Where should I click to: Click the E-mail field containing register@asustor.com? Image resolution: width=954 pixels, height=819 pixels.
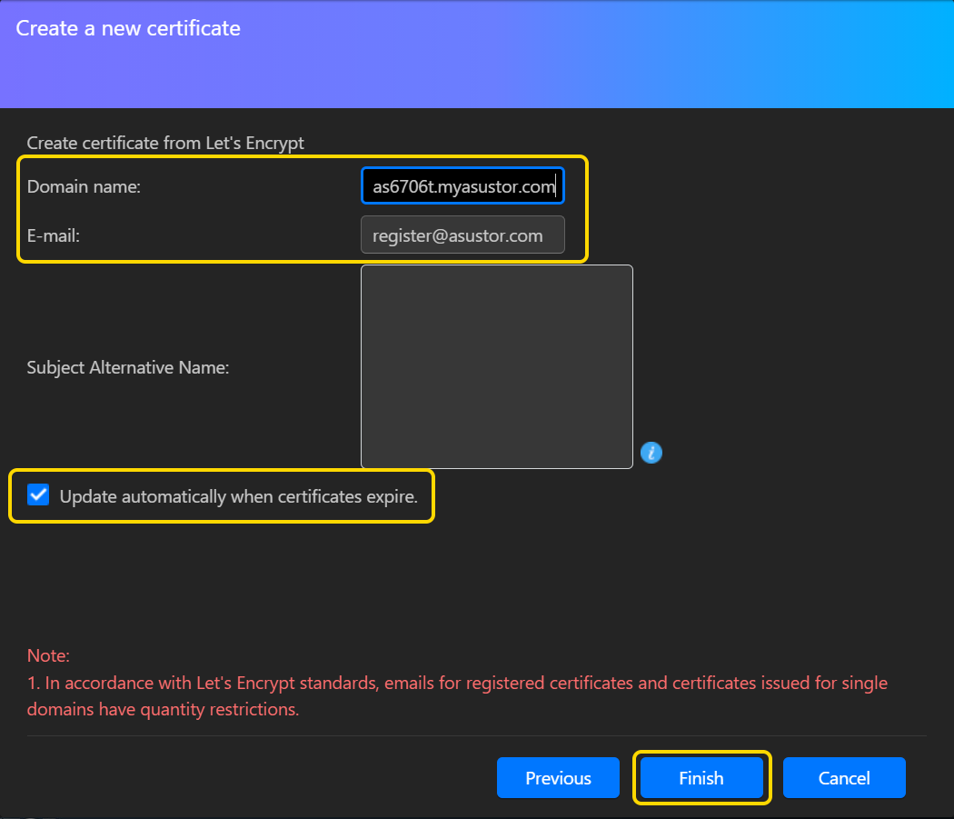[462, 235]
